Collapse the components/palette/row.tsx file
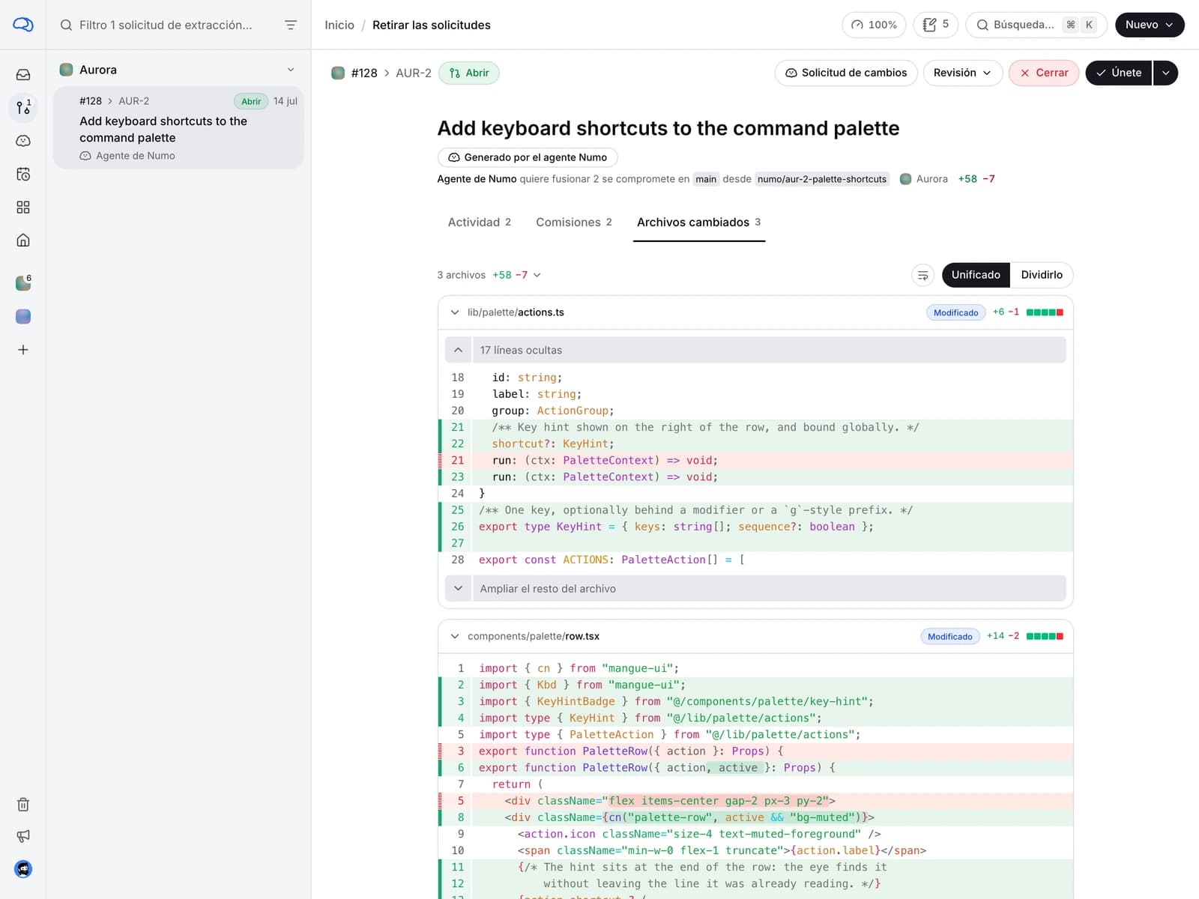1199x899 pixels. [x=455, y=636]
